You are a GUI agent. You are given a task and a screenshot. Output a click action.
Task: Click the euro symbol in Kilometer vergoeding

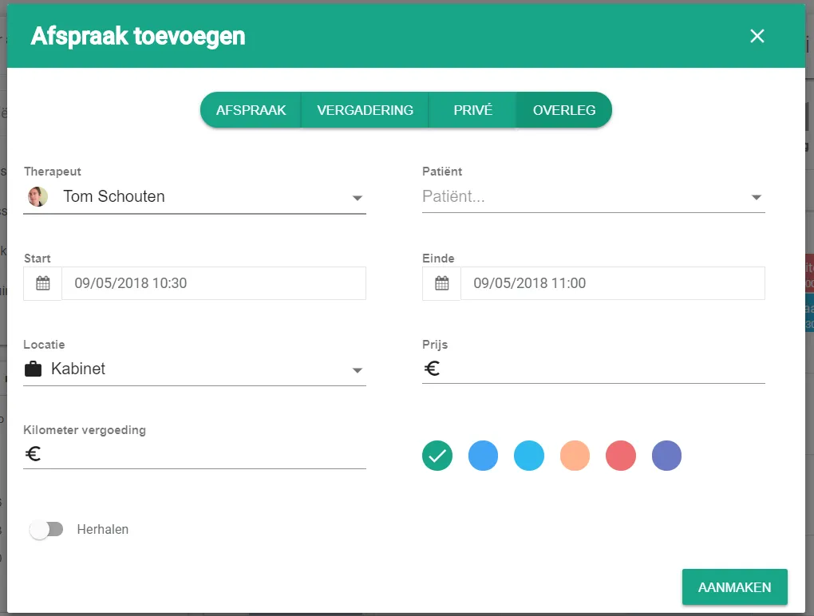pyautogui.click(x=34, y=454)
